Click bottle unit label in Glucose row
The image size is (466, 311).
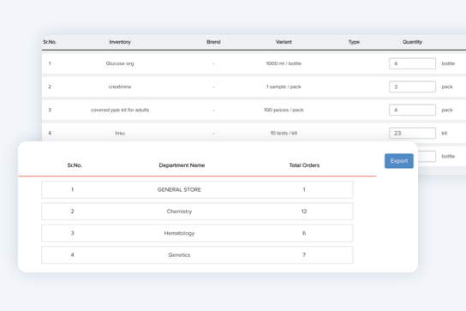click(x=448, y=63)
